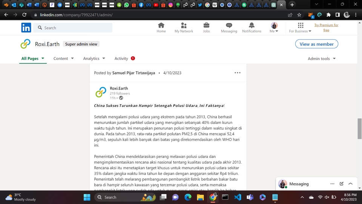Click the Roxi.Earth logo in admin header
Image resolution: width=362 pixels, height=204 pixels.
pos(25,44)
